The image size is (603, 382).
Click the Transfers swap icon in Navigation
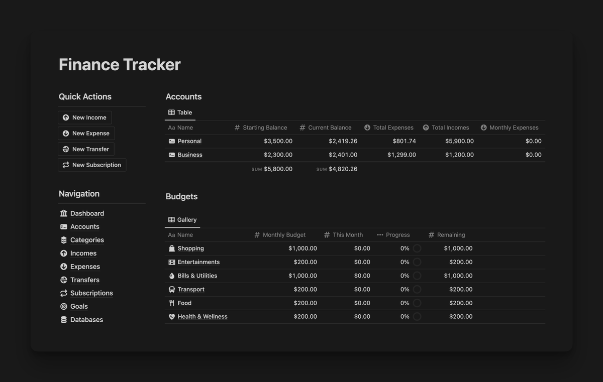(x=64, y=280)
